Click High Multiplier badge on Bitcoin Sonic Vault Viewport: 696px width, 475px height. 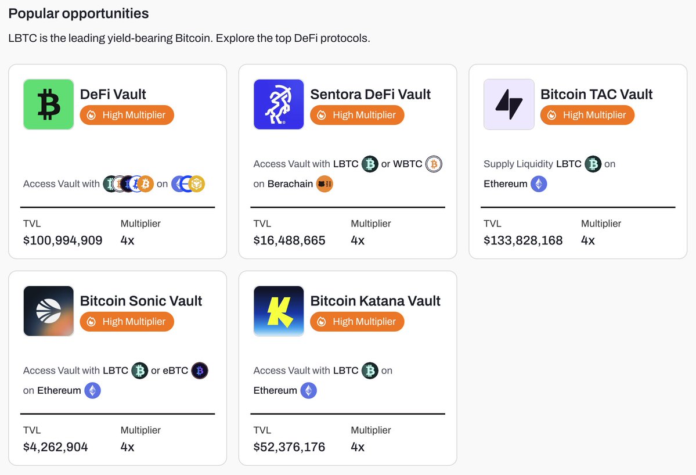click(x=127, y=321)
